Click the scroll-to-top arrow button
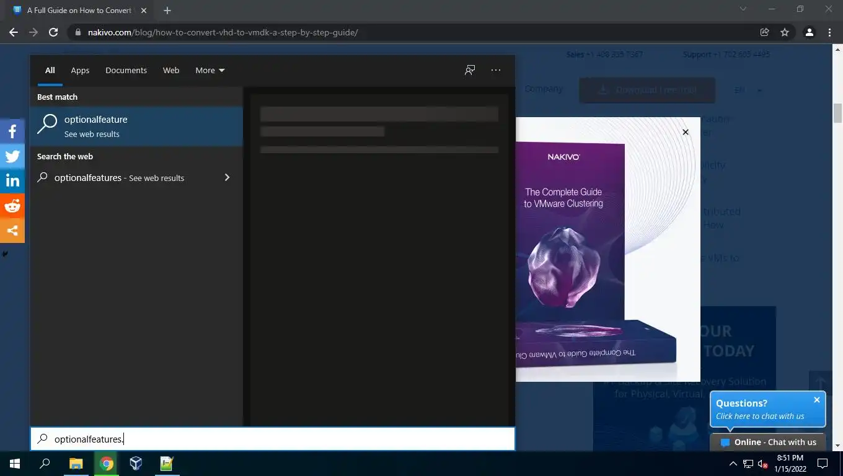Screen dimensions: 843x476 [x=820, y=384]
